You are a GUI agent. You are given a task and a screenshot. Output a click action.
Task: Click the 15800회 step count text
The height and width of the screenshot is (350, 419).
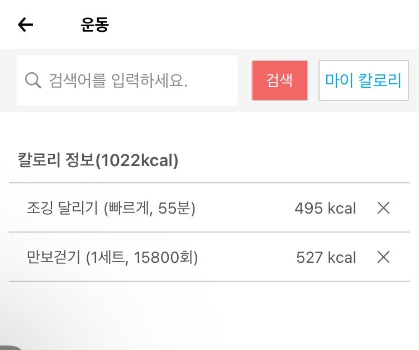tap(164, 257)
